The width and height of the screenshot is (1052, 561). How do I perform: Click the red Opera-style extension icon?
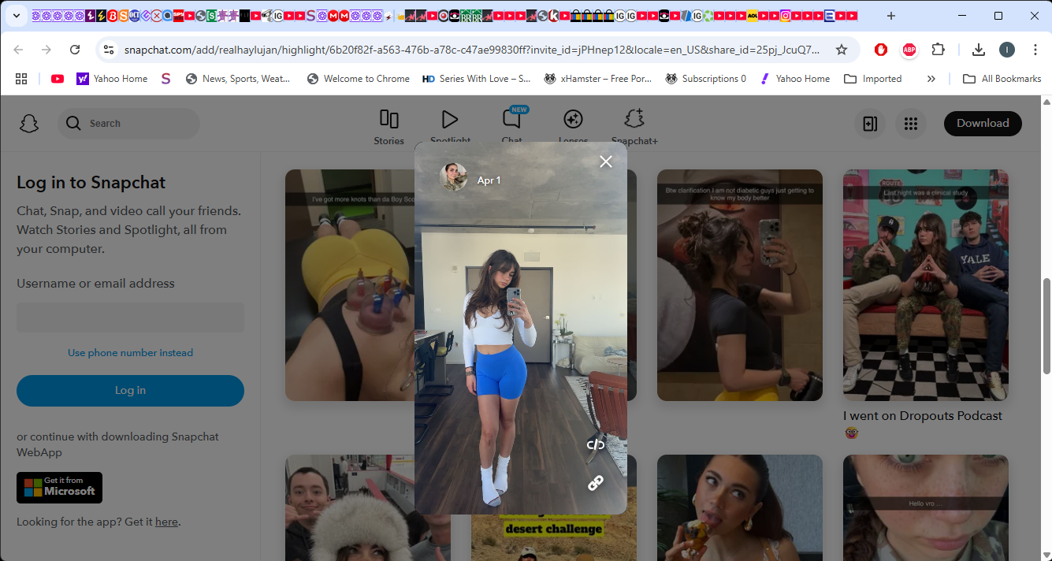tap(881, 50)
